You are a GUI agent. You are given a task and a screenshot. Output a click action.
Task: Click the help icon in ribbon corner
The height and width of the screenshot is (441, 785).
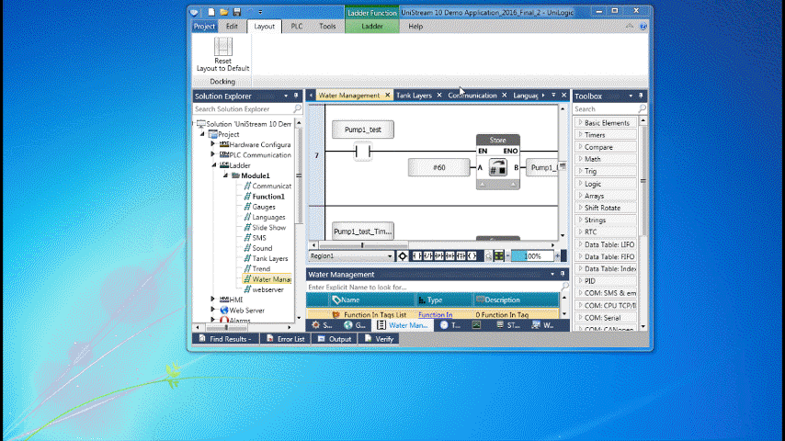click(642, 27)
